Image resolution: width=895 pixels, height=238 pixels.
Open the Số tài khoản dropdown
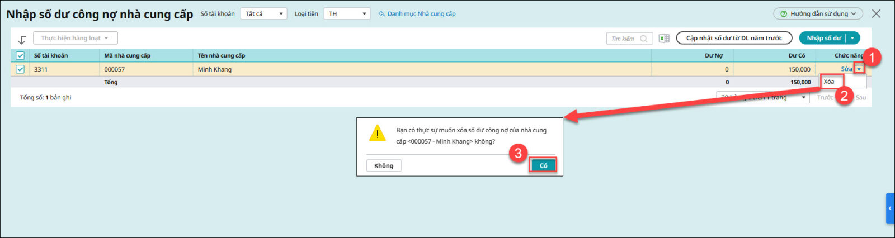263,13
